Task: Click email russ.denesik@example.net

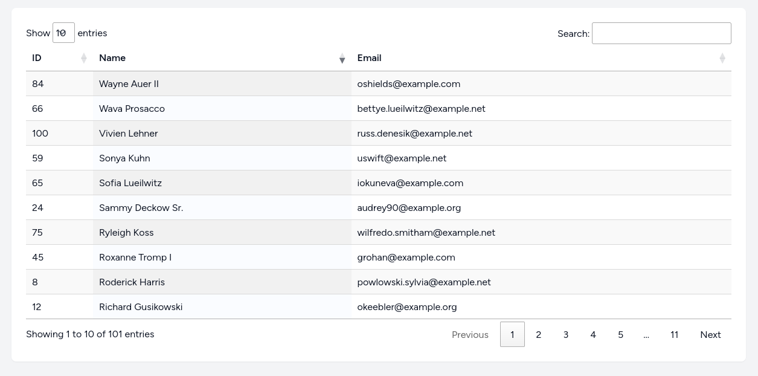Action: [415, 133]
